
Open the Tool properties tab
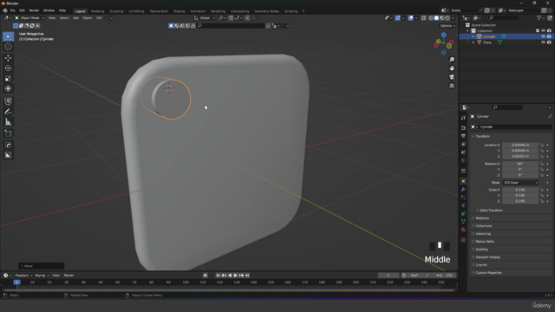(x=463, y=118)
